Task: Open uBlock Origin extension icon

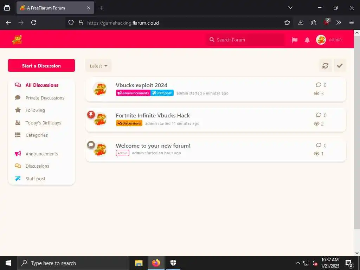Action: [x=327, y=22]
